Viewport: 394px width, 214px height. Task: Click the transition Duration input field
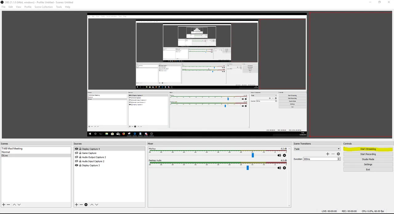[320, 159]
